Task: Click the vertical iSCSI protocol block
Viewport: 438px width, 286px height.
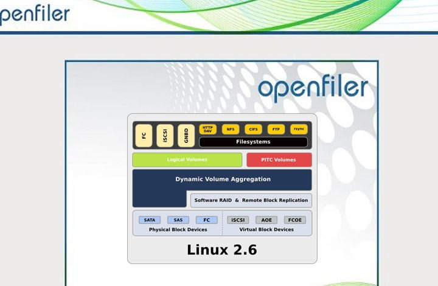Action: 165,136
